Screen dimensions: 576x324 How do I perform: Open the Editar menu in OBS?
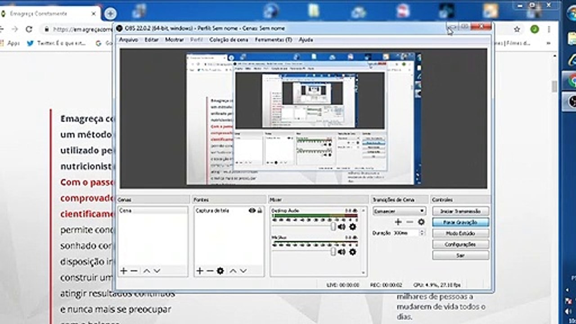(151, 40)
